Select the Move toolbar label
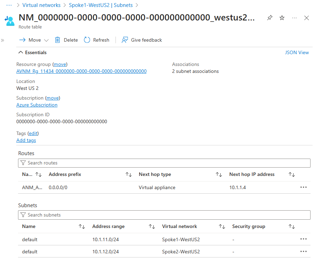314x262 pixels. point(35,40)
